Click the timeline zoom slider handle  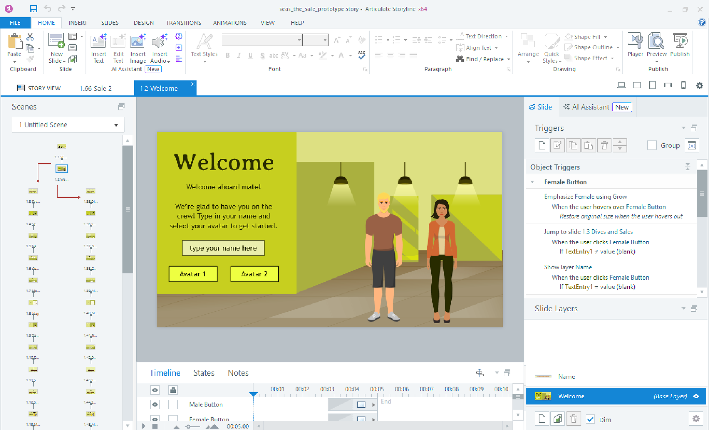tap(188, 427)
